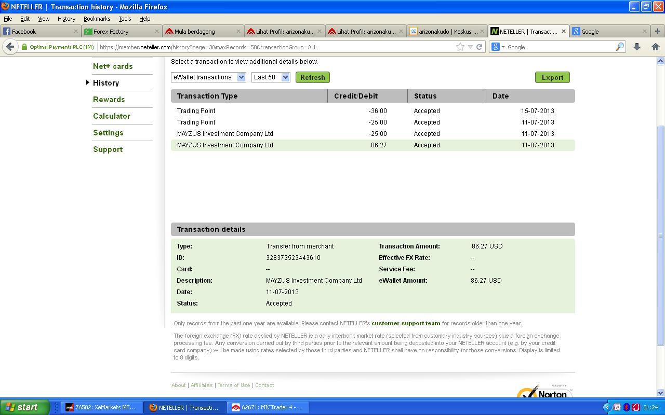Click the Transaction Type column header
The width and height of the screenshot is (665, 415).
click(249, 96)
